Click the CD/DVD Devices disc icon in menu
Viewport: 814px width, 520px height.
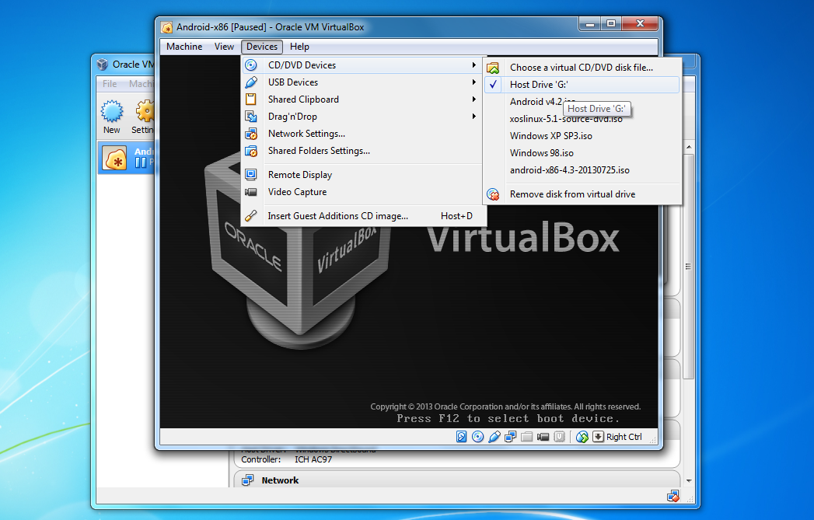point(251,65)
